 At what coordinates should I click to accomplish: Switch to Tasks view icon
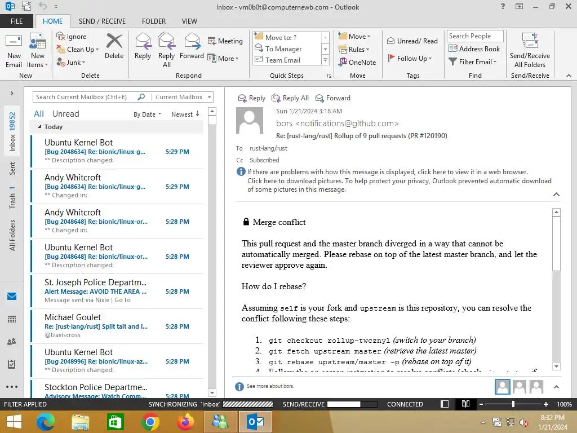12,364
